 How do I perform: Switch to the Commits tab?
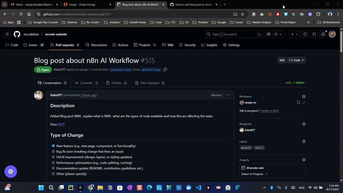(x=87, y=83)
